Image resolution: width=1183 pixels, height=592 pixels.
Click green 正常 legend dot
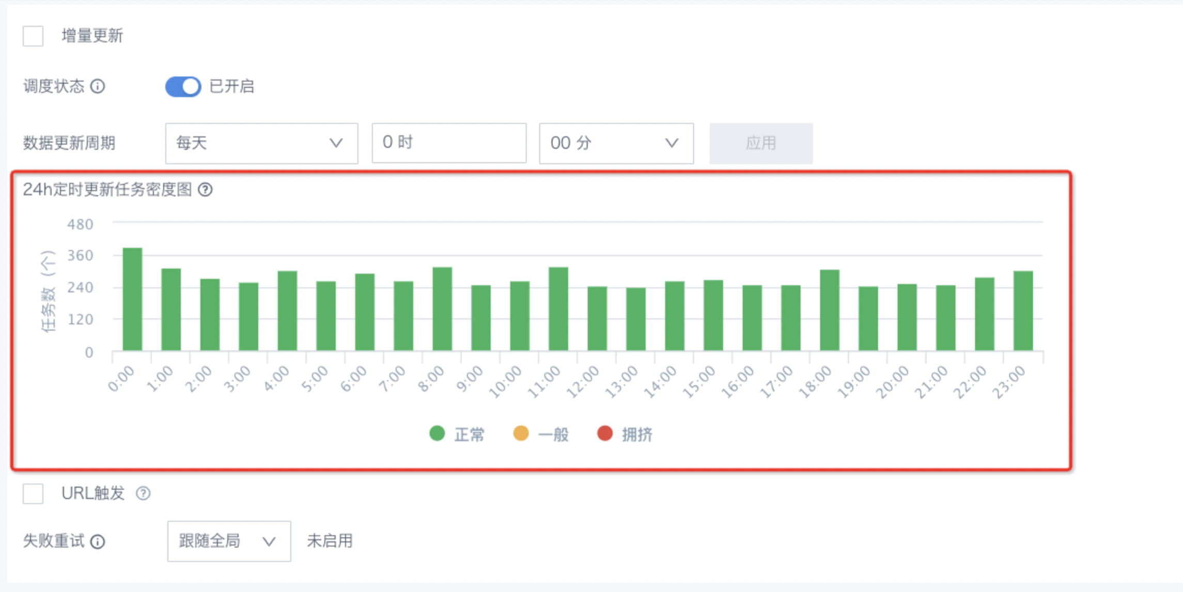437,433
